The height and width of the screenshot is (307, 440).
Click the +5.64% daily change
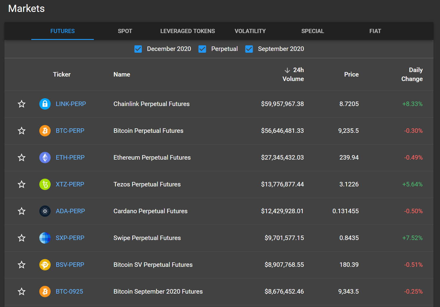(412, 184)
